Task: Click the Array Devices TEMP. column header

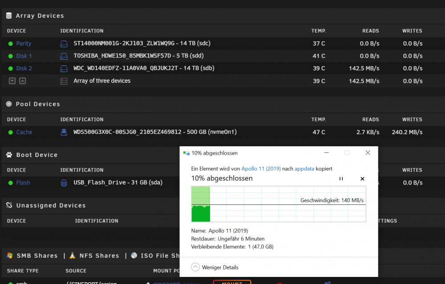Action: (x=319, y=31)
